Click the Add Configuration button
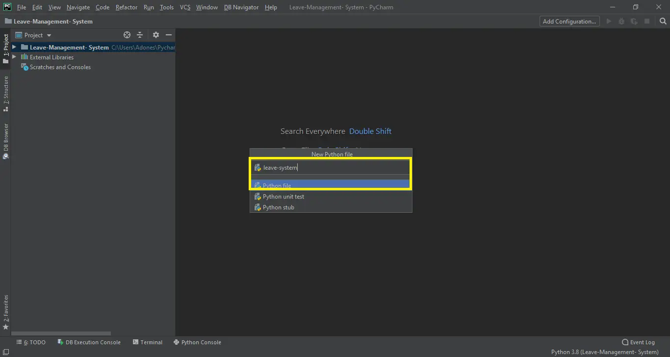Screen dimensions: 670x357 coord(569,21)
